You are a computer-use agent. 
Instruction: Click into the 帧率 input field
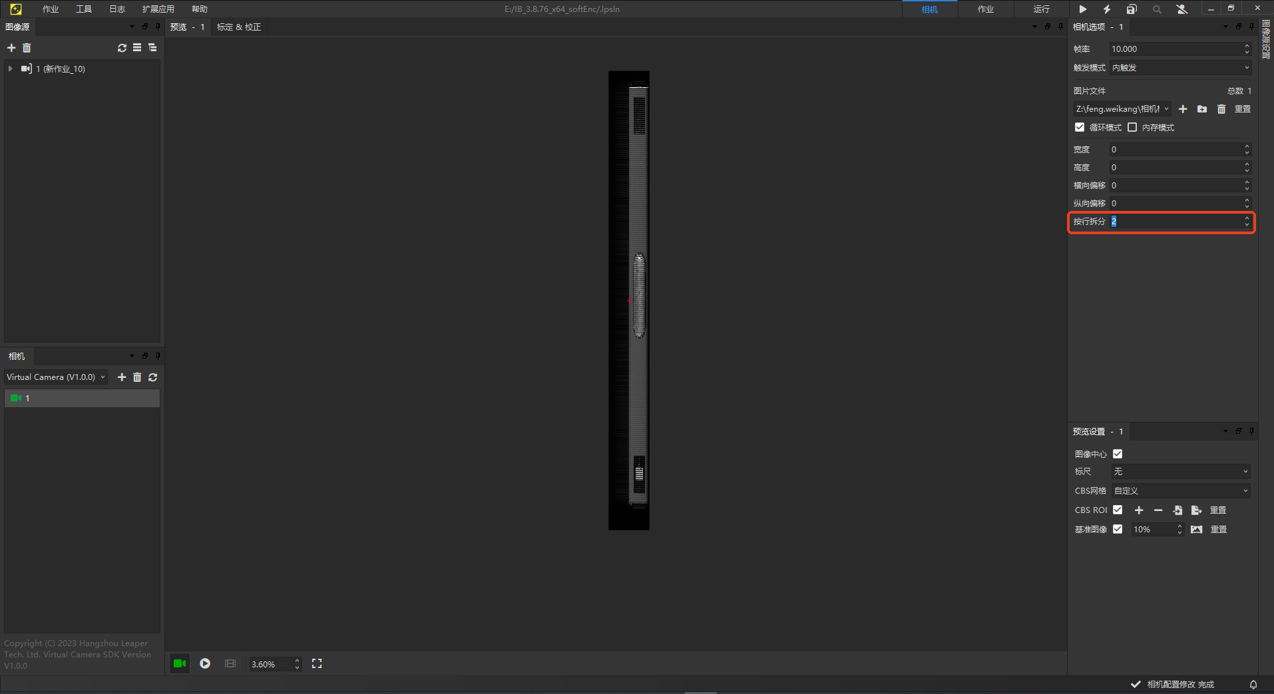pos(1174,49)
